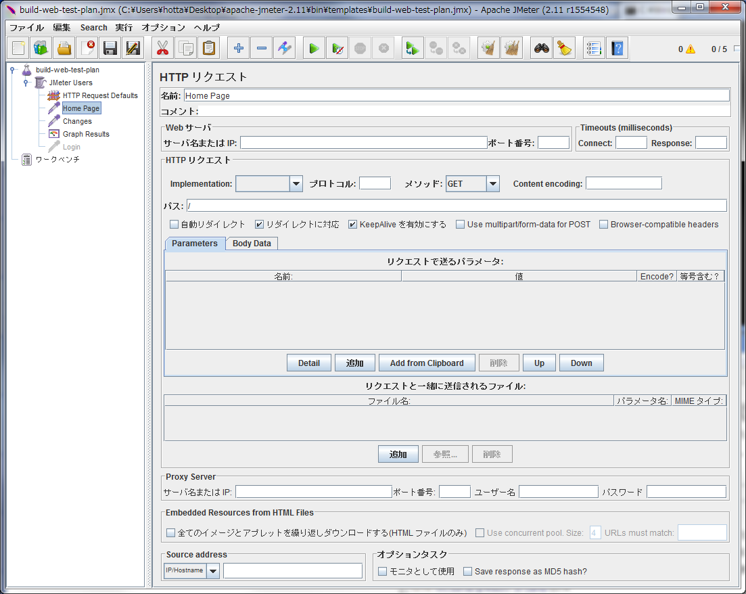Screen dimensions: 746x594
Task: Click the Open folder toolbar icon
Action: point(64,48)
